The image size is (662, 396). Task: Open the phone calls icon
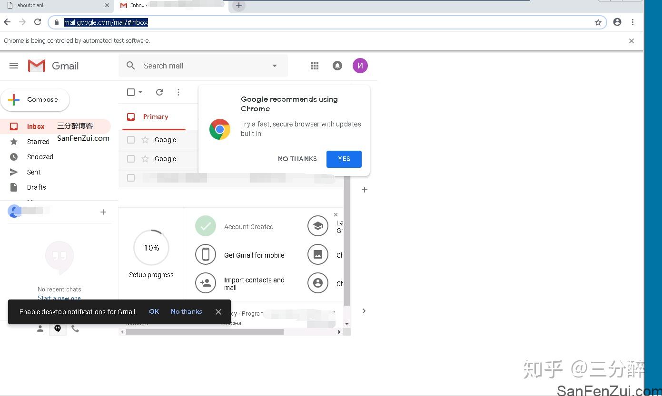pos(75,328)
